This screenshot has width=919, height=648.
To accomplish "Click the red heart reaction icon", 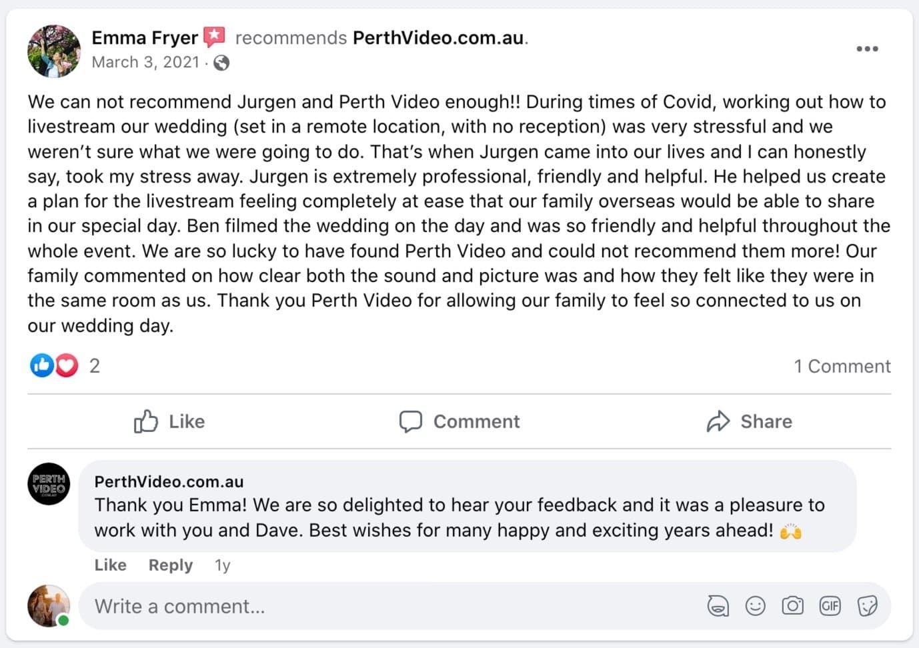I will (x=67, y=365).
